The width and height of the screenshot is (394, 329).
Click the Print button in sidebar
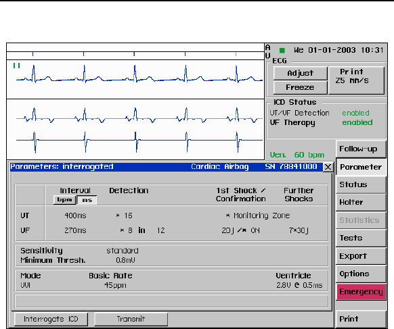tap(361, 319)
